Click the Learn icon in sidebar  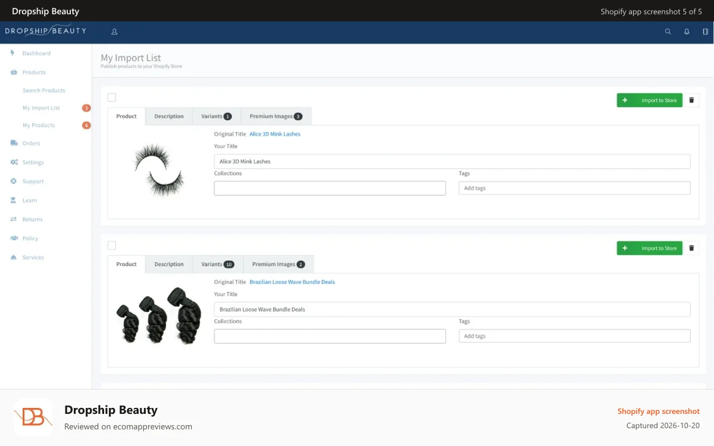(14, 200)
